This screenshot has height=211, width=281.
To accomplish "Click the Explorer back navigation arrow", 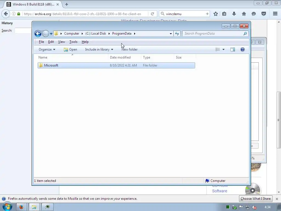I will click(38, 34).
